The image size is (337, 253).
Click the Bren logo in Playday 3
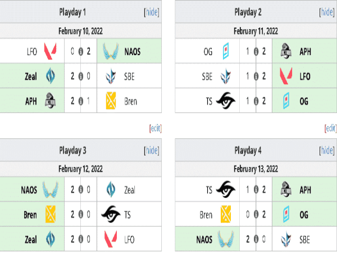[51, 214]
